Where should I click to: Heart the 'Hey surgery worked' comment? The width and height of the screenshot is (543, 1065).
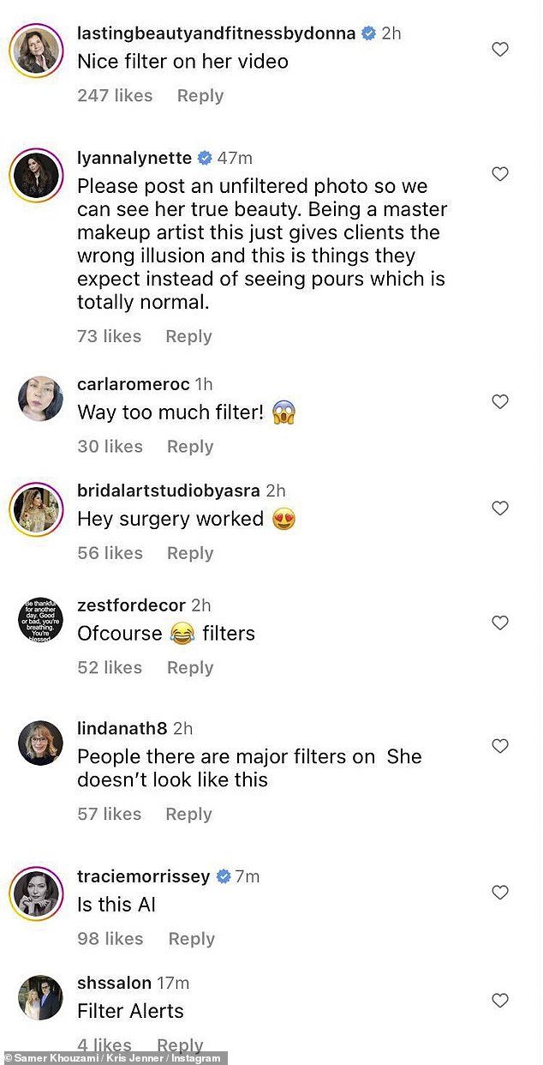pyautogui.click(x=500, y=508)
